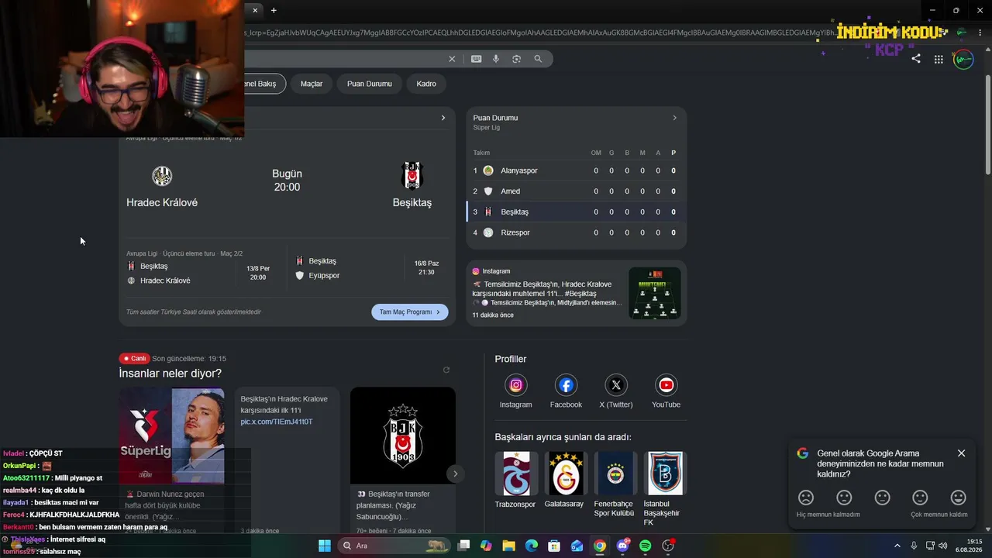This screenshot has height=558, width=992.
Task: Open the share icon near the Google apps grid
Action: coord(916,59)
